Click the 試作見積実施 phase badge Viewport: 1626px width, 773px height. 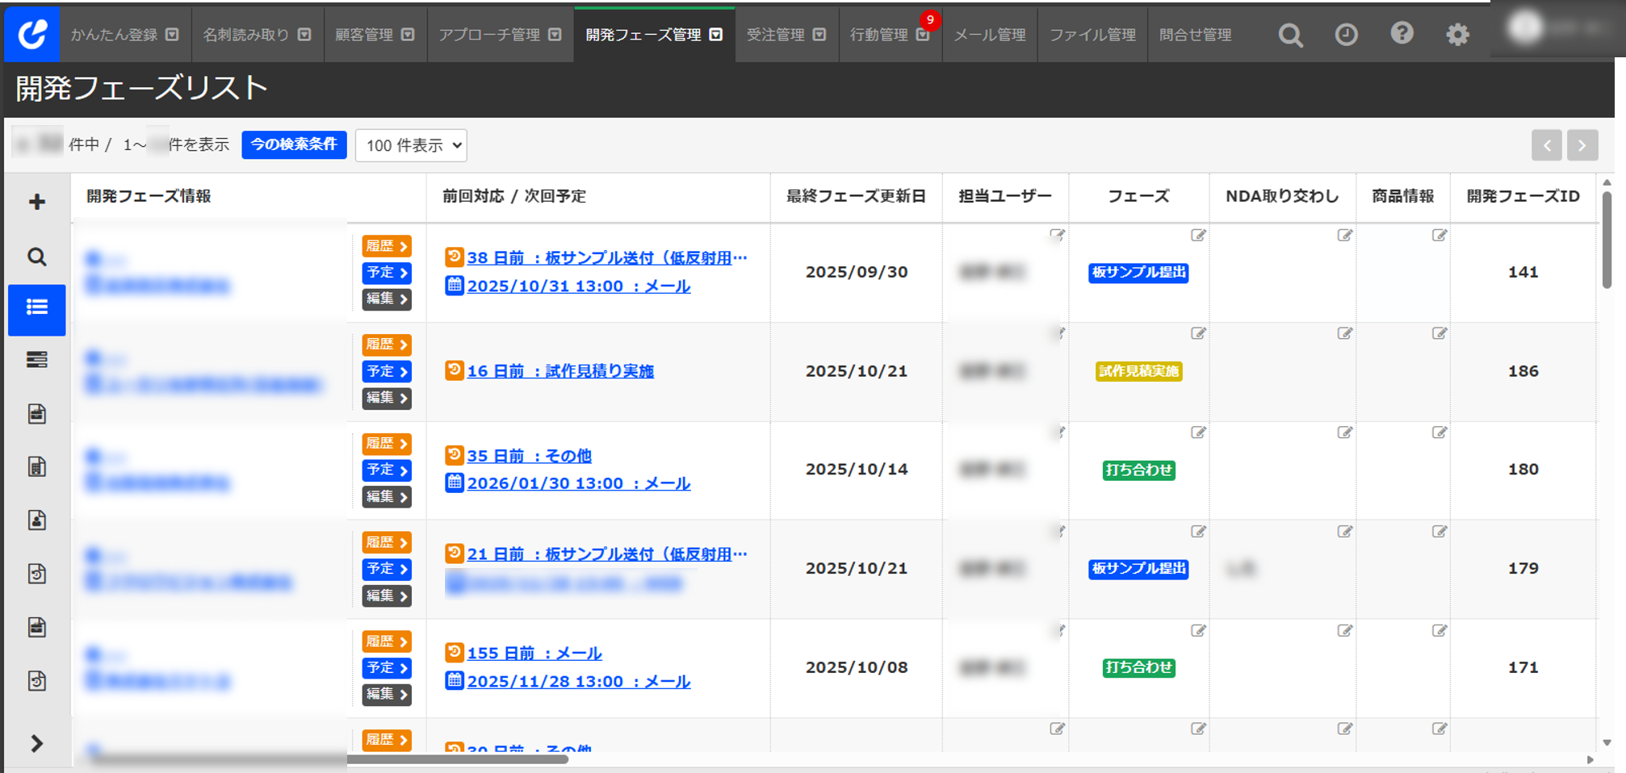click(x=1138, y=371)
